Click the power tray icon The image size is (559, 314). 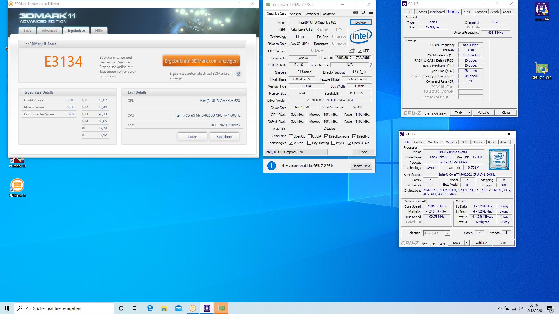507,308
